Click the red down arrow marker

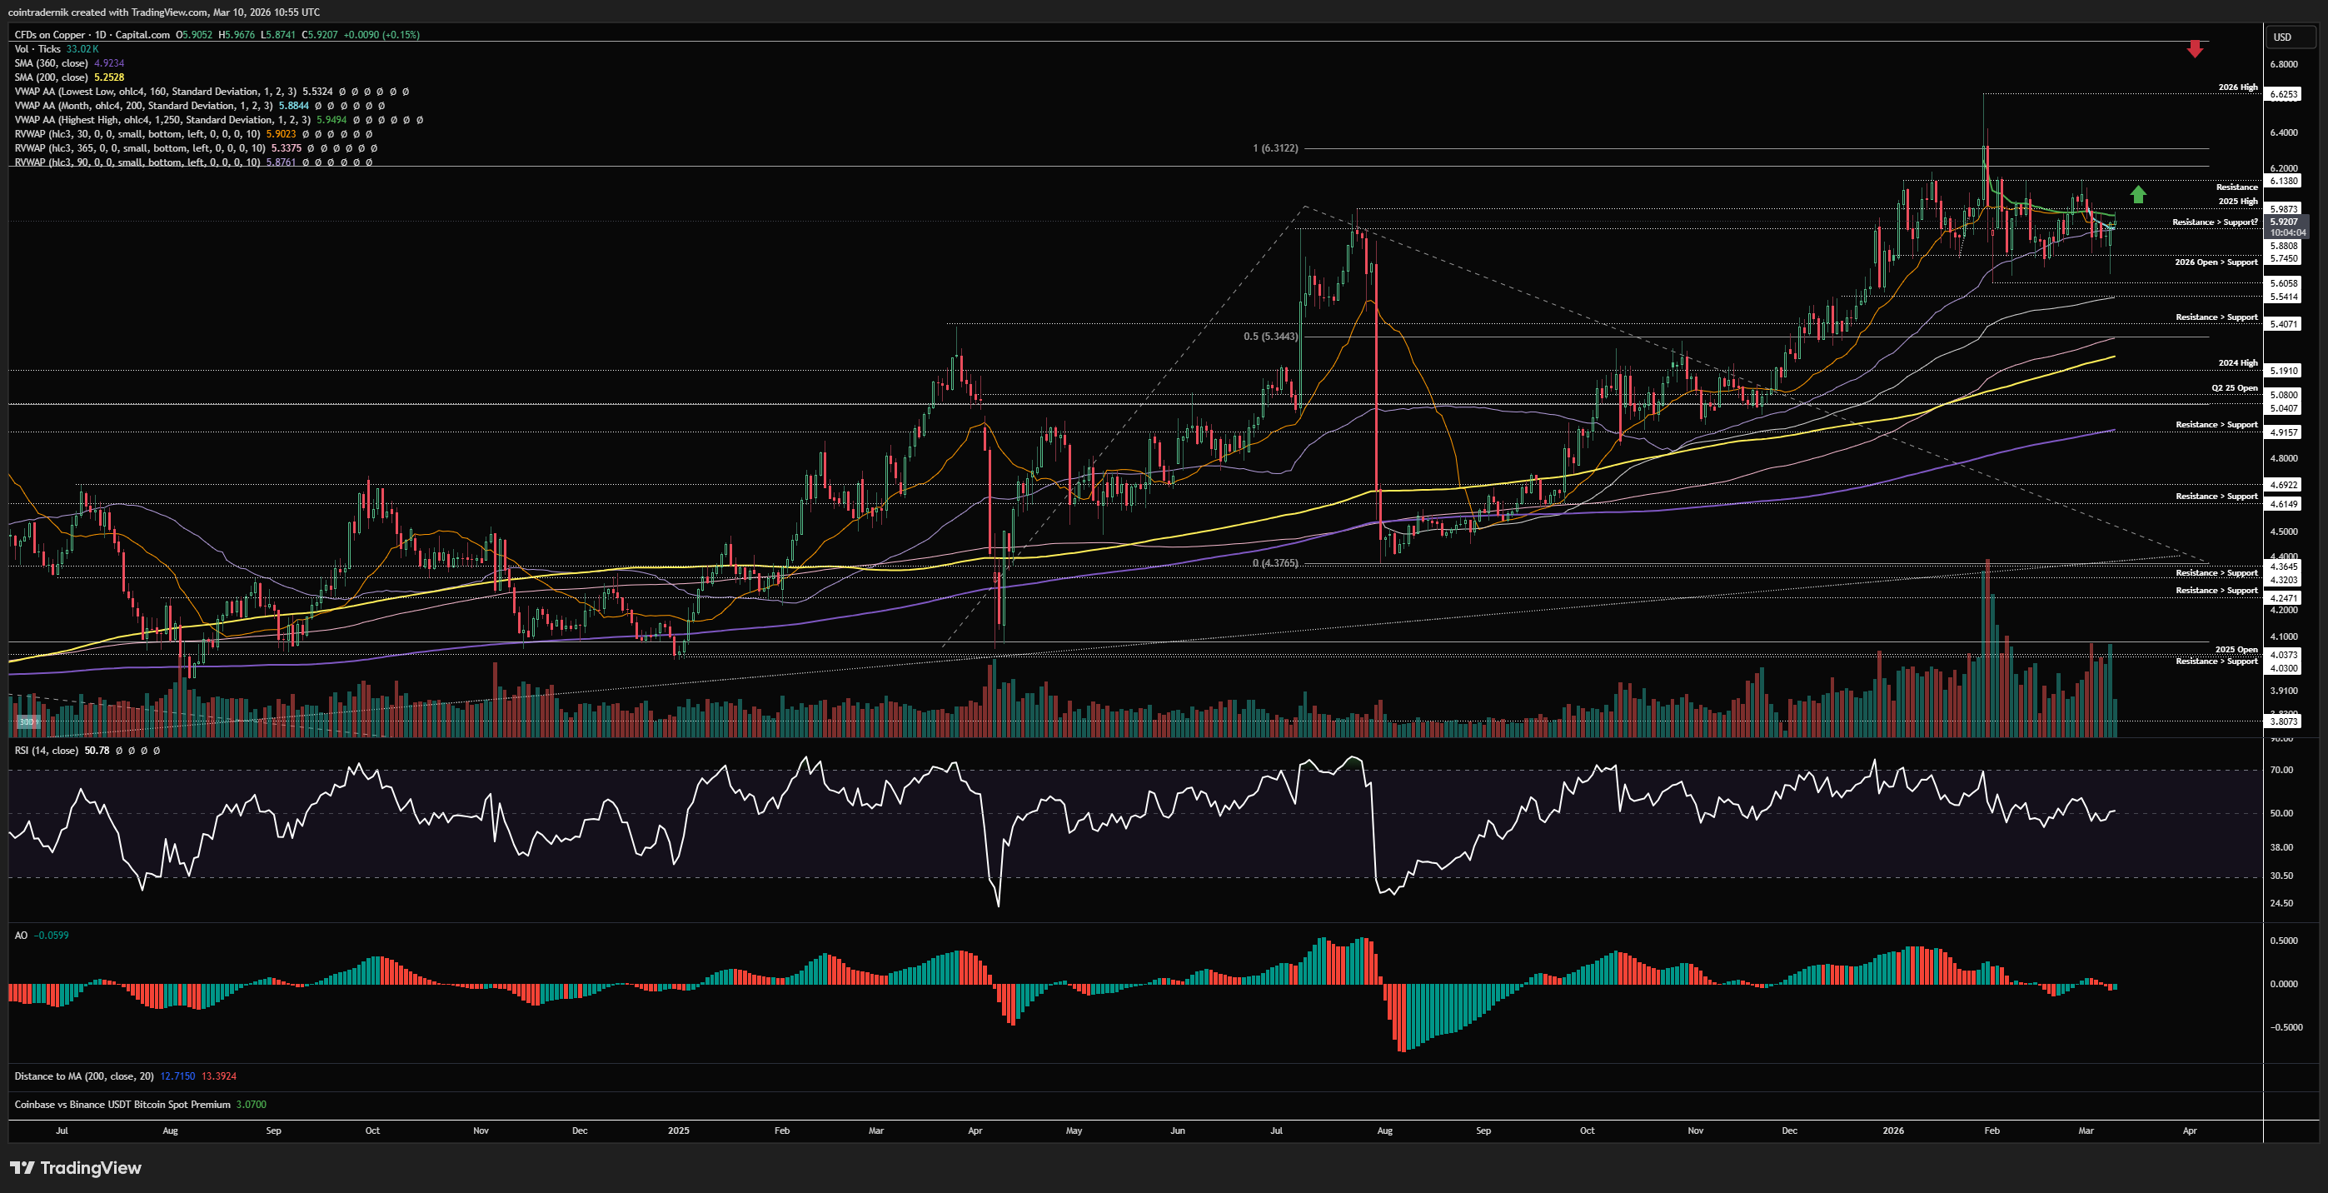[x=2194, y=49]
